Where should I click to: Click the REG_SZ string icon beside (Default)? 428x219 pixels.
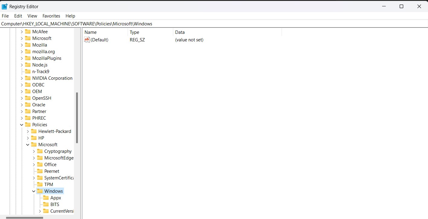[87, 40]
